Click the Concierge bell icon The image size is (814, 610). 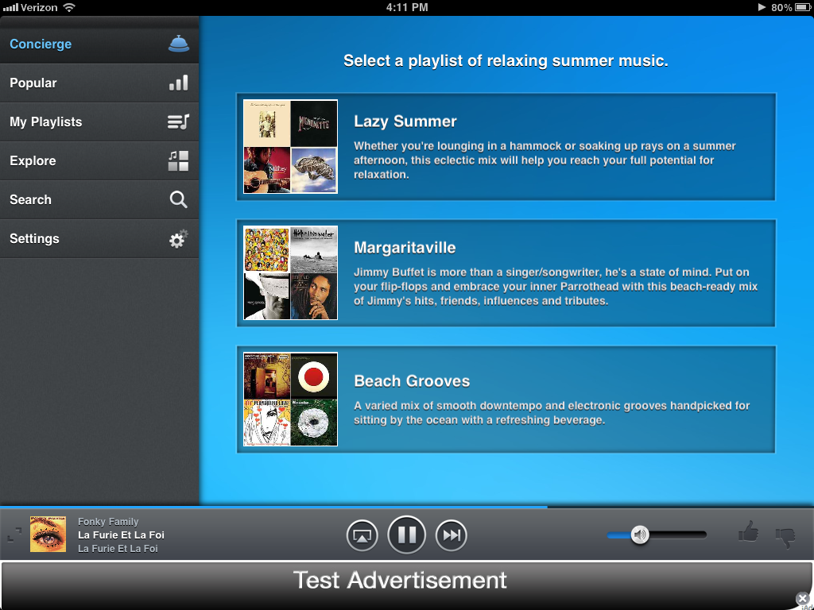(x=179, y=44)
